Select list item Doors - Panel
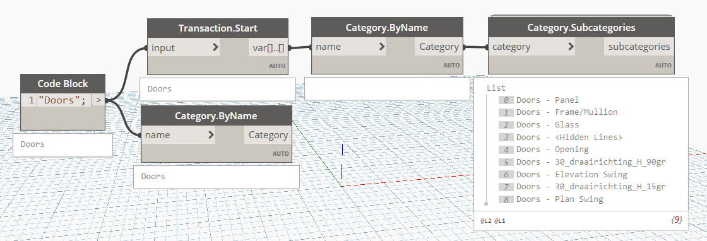The image size is (707, 241). pos(547,100)
